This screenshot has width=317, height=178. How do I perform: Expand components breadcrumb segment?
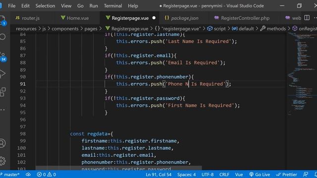(65, 29)
